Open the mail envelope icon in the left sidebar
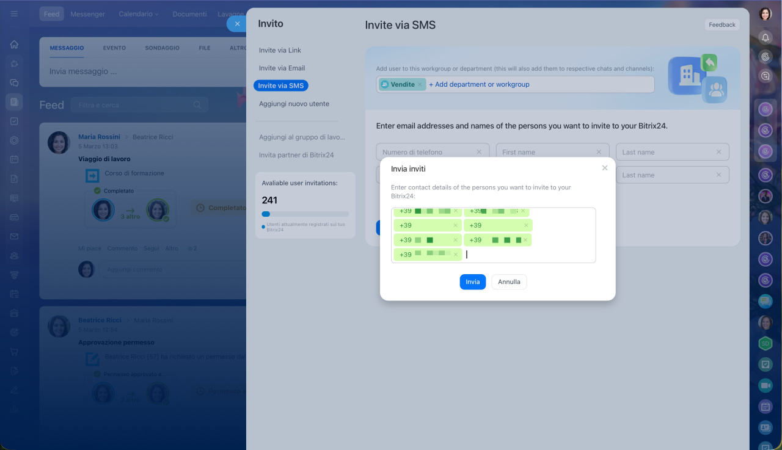This screenshot has width=782, height=450. click(14, 236)
